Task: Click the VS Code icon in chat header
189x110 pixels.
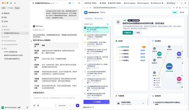Action: 70,3
